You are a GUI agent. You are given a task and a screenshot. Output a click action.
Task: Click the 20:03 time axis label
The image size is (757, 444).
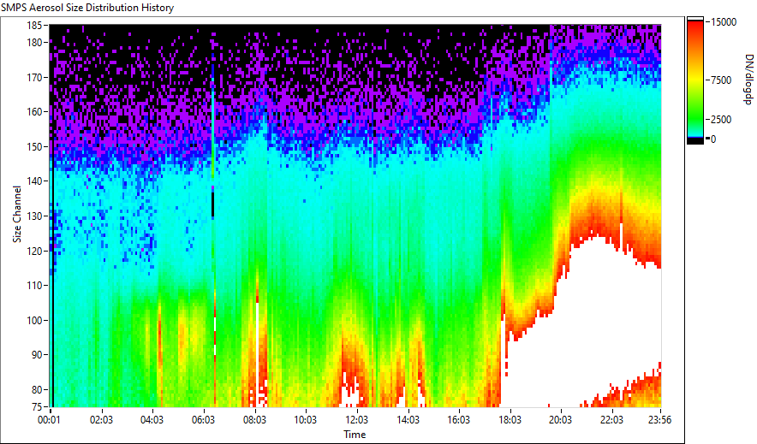[561, 420]
